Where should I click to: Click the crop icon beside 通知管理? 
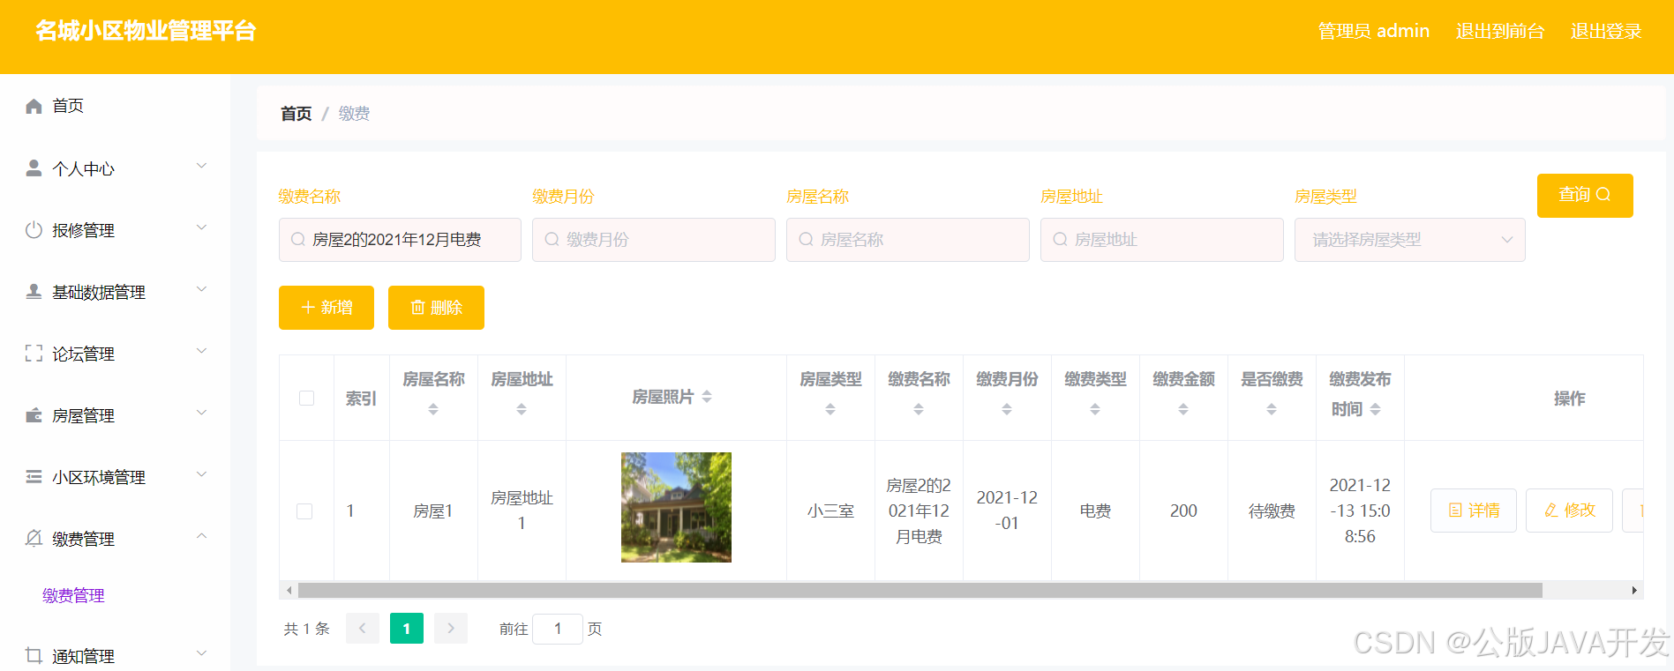(34, 655)
